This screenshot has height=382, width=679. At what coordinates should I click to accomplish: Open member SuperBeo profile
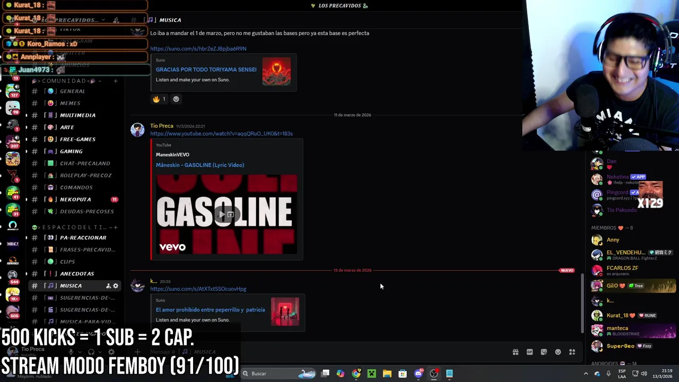click(633, 346)
